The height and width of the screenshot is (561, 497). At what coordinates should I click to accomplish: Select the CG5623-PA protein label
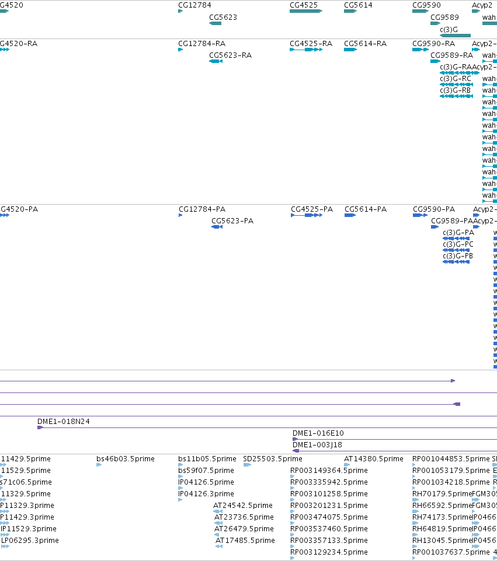tap(232, 221)
